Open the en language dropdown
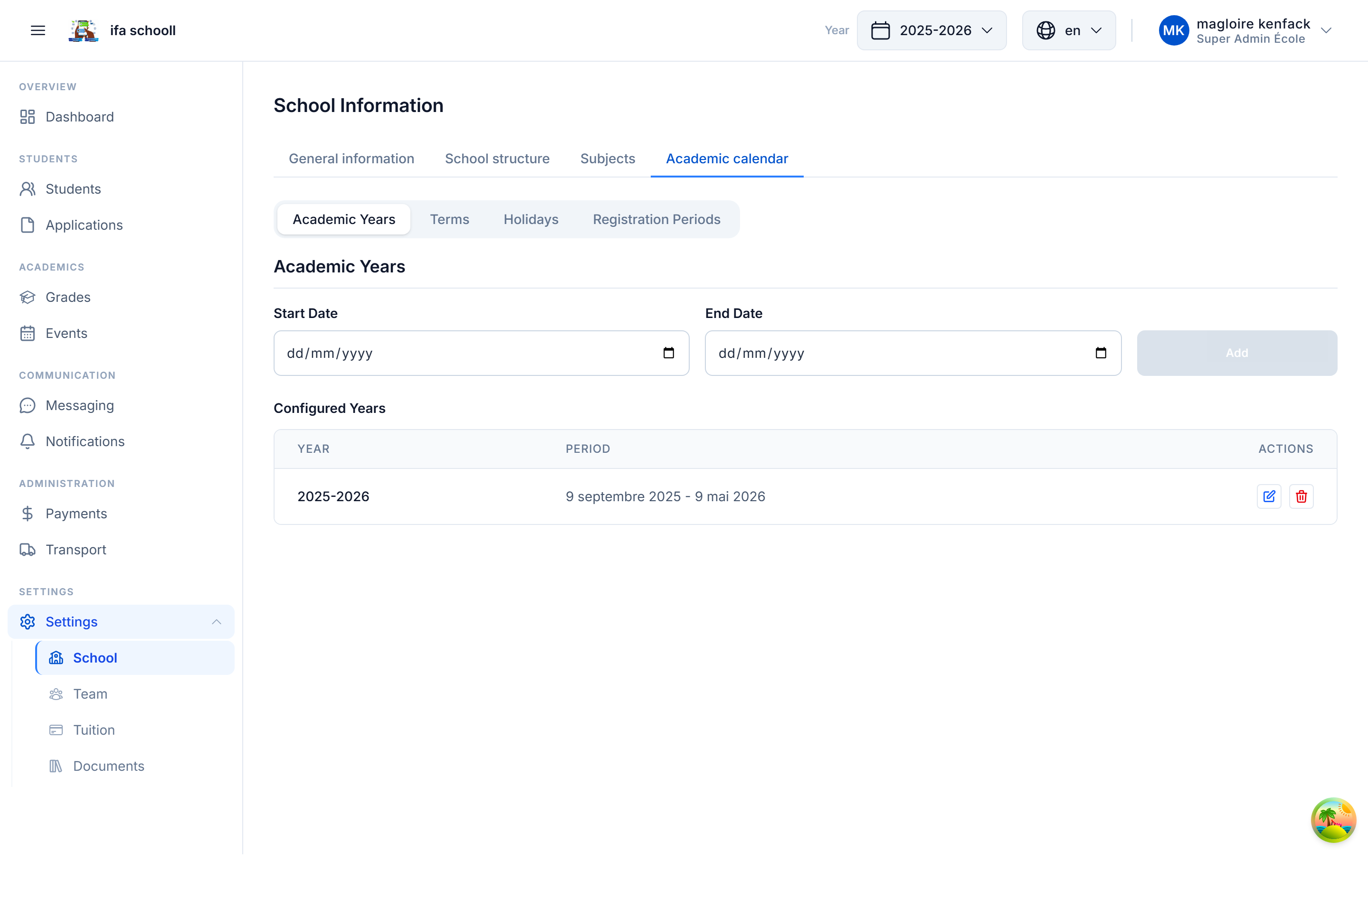1368x916 pixels. (x=1069, y=30)
